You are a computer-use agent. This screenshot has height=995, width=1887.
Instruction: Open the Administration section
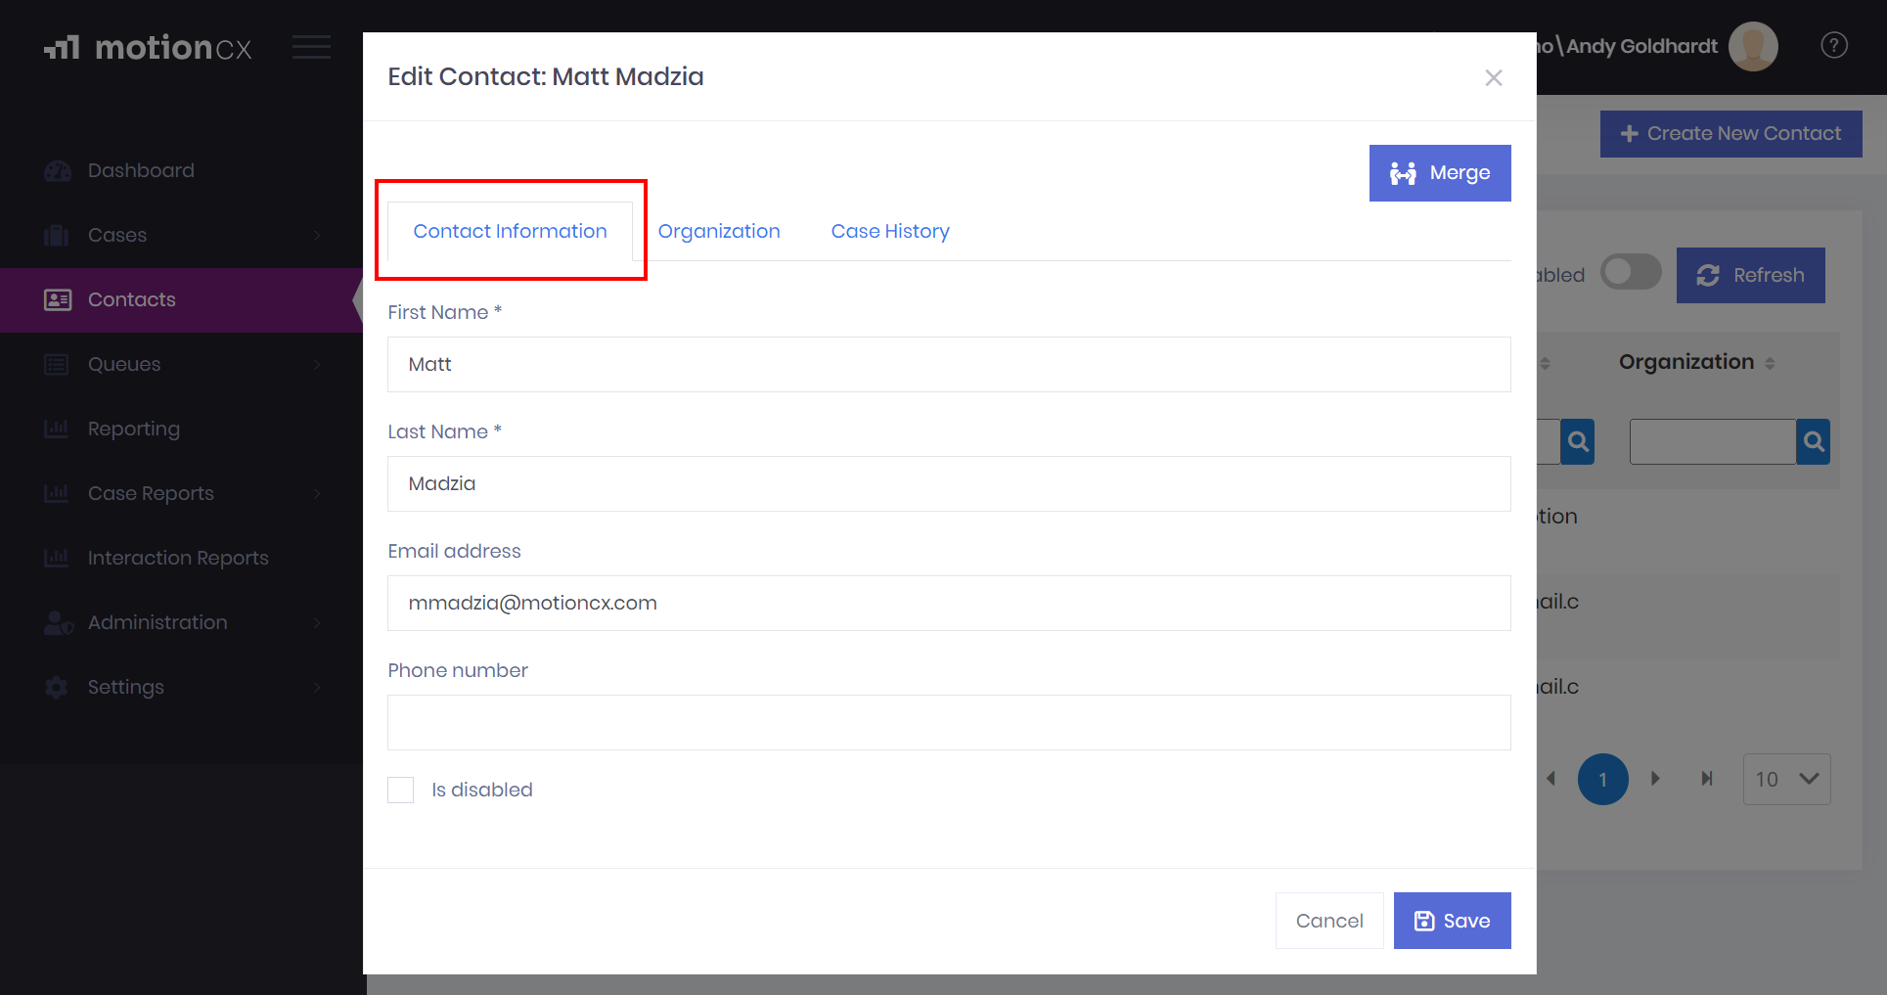pyautogui.click(x=157, y=622)
